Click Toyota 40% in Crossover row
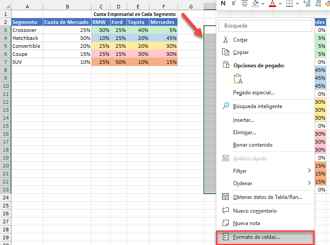Viewport: 330px width, 245px height. (138, 30)
